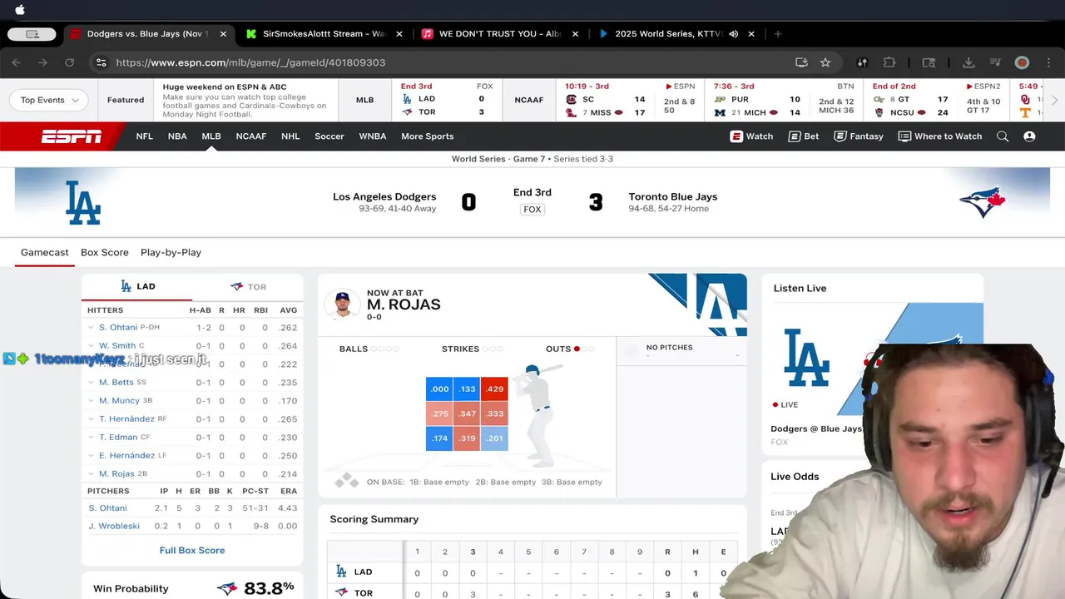
Task: Select the LAD team tab in roster panel
Action: pos(137,286)
